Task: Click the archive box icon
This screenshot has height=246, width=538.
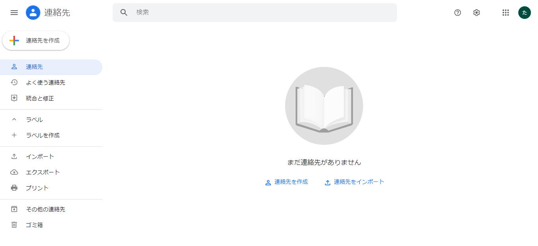Action: [14, 209]
